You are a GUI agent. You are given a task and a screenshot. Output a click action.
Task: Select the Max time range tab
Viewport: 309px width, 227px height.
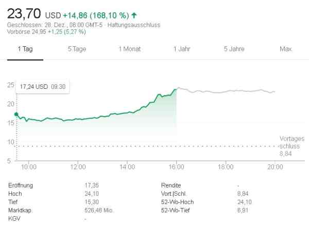tap(285, 49)
